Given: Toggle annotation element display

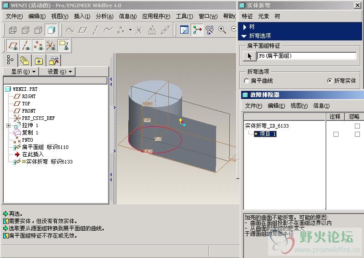Looking at the screenshot, I should 64,45.
